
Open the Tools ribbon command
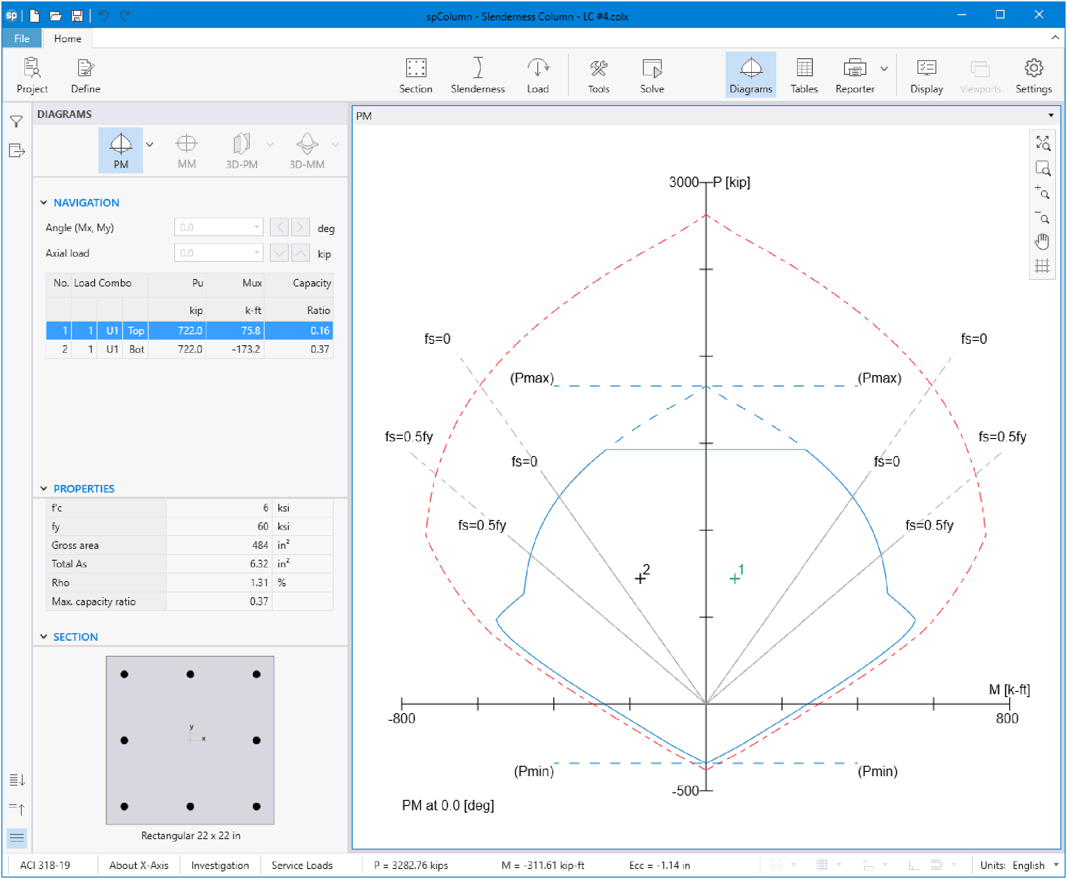(x=598, y=75)
